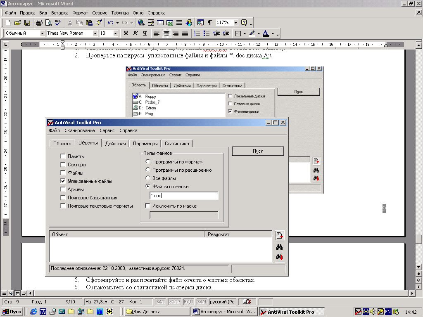
Task: Open the Times New Roman font dropdown
Action: (95, 33)
